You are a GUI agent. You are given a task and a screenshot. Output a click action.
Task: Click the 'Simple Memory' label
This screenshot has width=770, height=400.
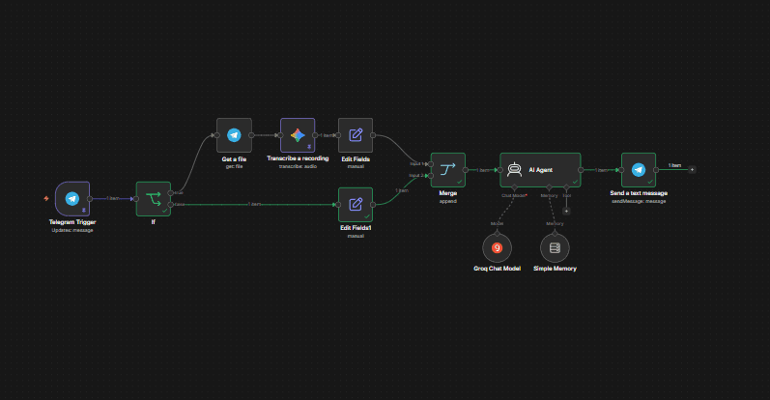click(555, 269)
